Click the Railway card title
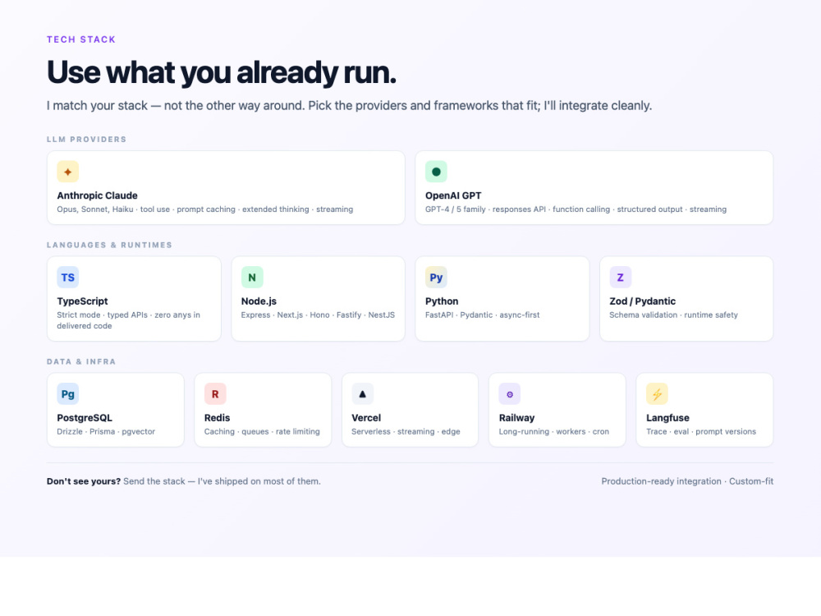The width and height of the screenshot is (821, 616). point(516,418)
